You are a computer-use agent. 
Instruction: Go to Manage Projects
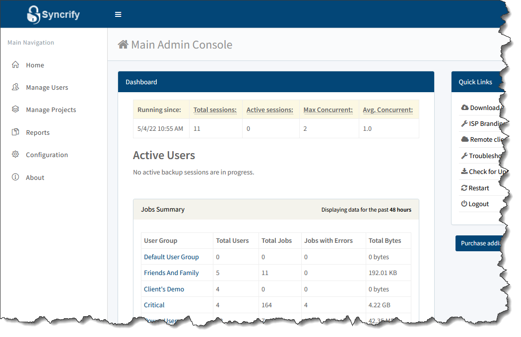point(51,110)
